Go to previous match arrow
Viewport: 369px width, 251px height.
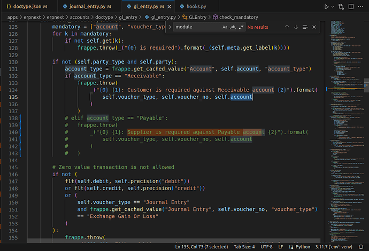pos(287,27)
